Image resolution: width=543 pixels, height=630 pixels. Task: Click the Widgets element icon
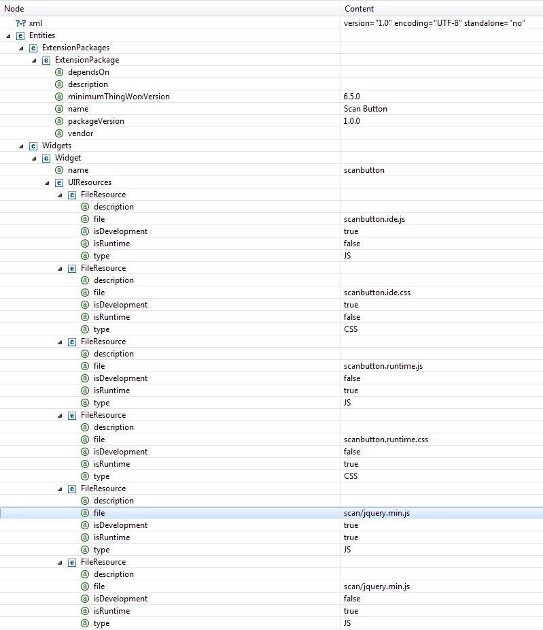click(x=33, y=146)
